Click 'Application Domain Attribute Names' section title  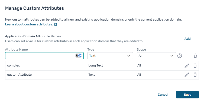point(33,36)
